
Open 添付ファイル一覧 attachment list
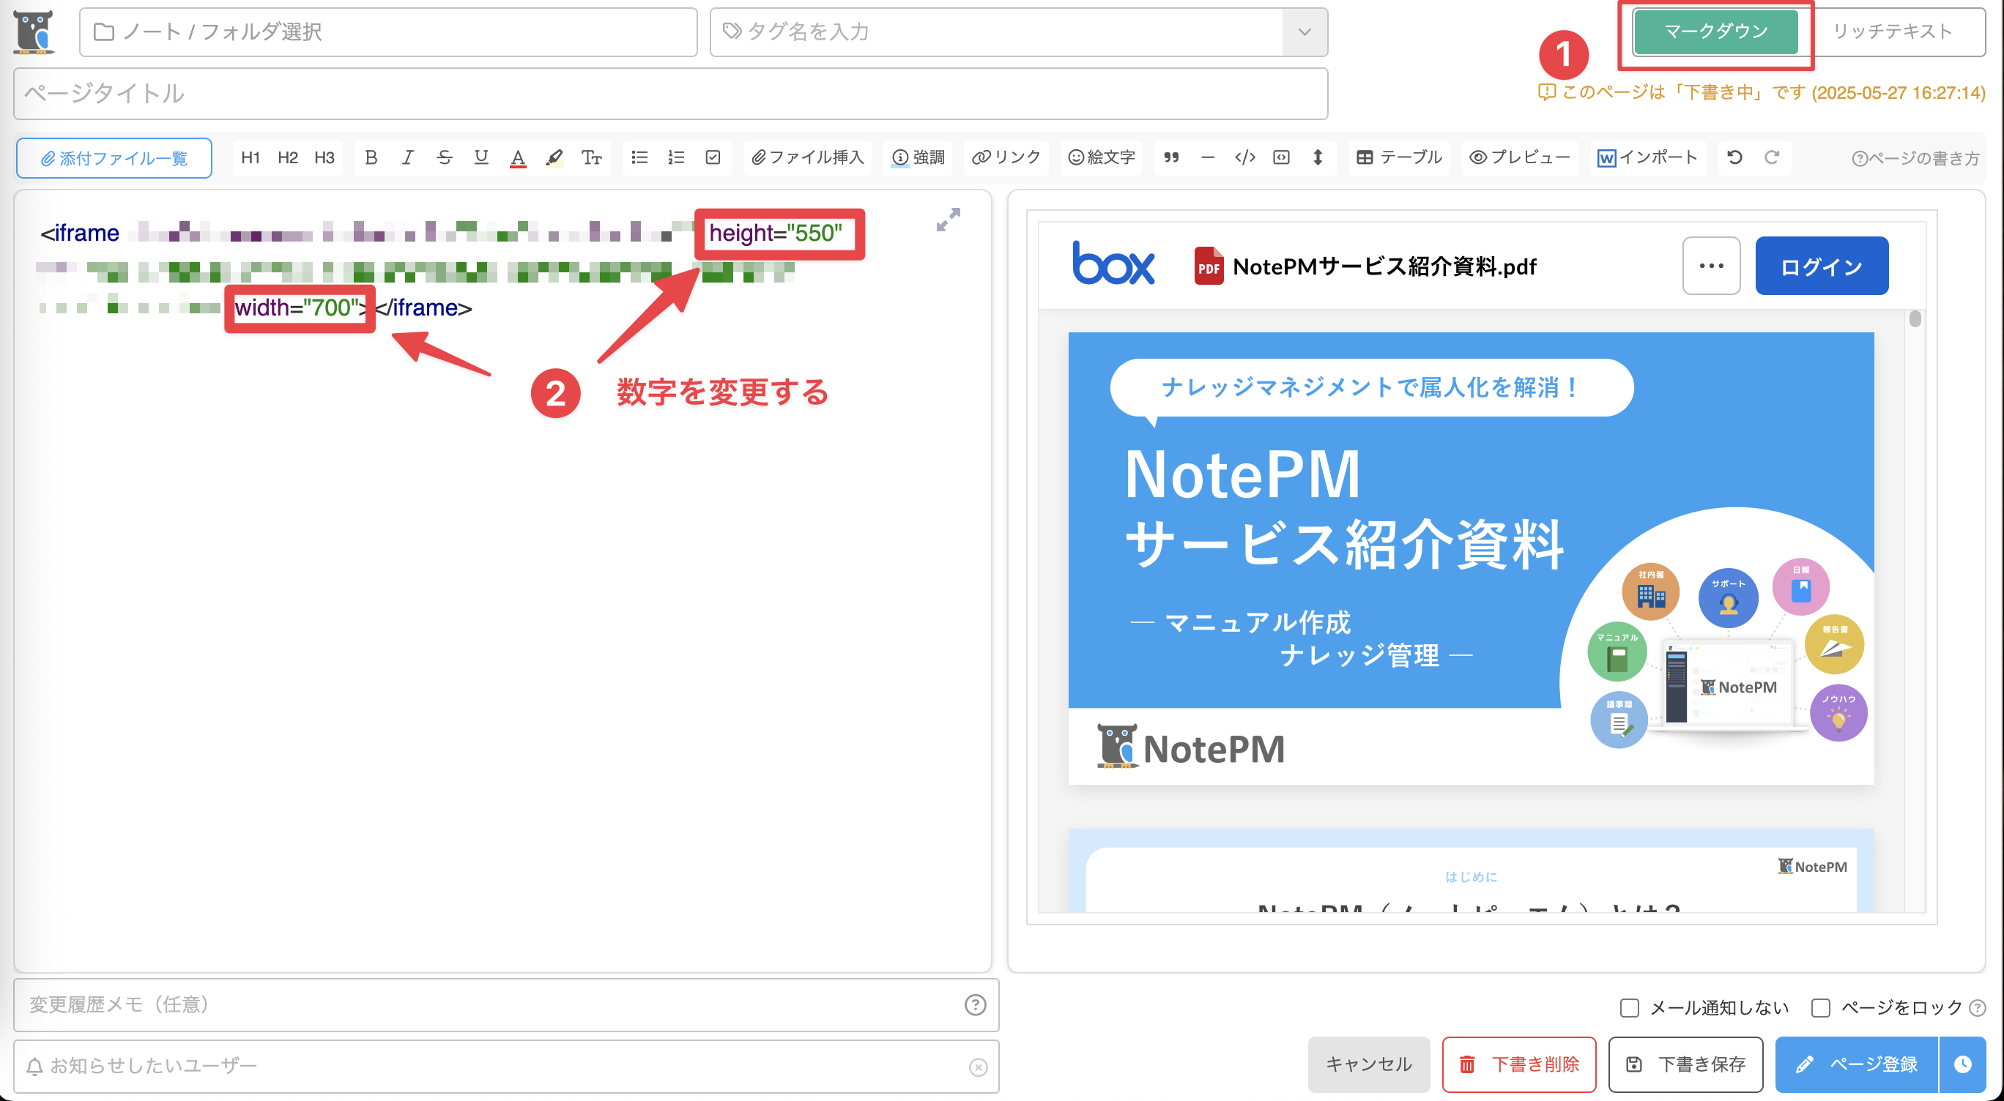(x=114, y=158)
